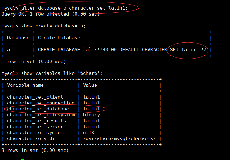Click the 'utf8' value of character_set_system
The image size is (230, 160).
pos(89,133)
